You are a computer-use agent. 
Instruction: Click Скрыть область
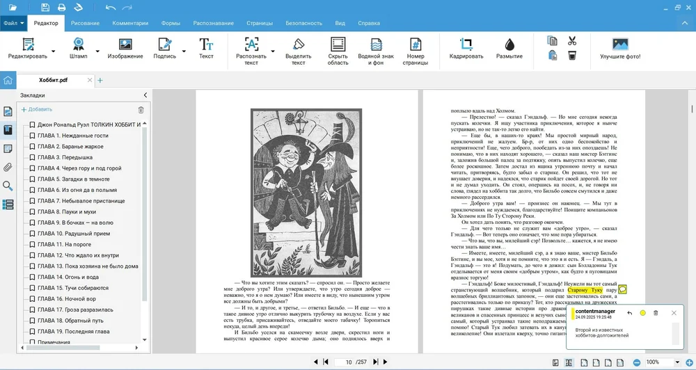[x=338, y=51]
